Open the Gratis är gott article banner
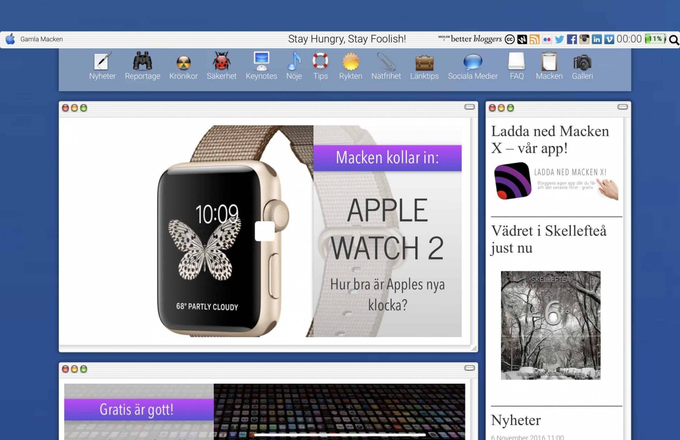680x440 pixels. [x=139, y=410]
